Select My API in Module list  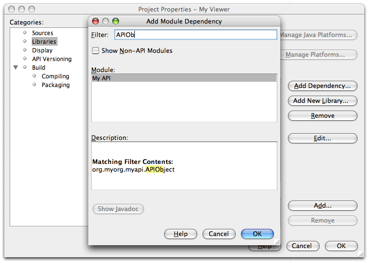[184, 78]
